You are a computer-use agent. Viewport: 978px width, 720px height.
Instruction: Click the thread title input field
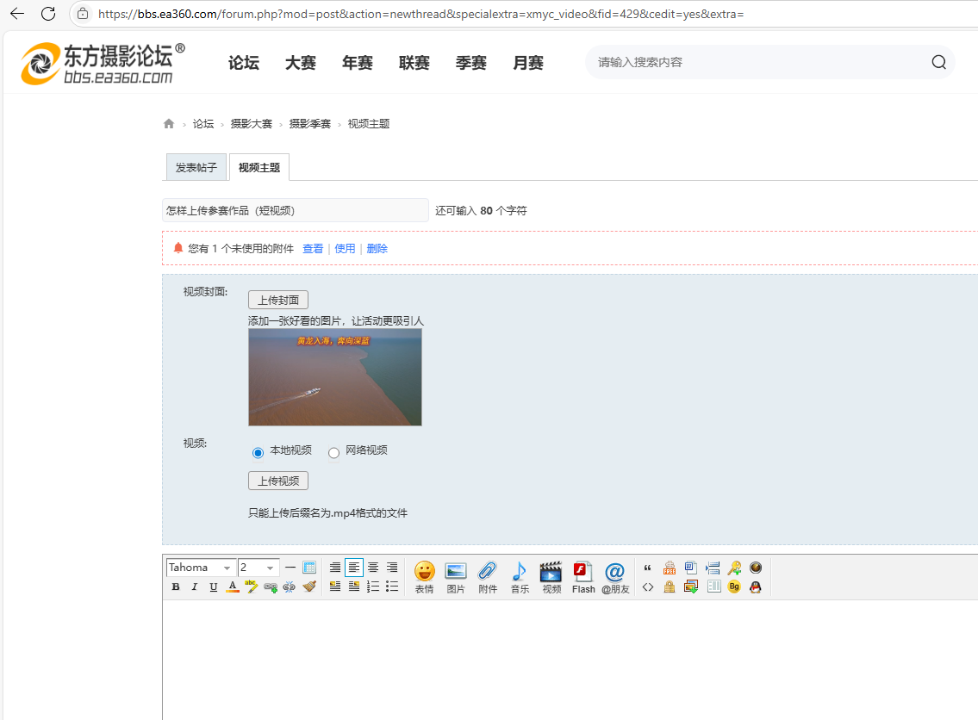pos(296,210)
